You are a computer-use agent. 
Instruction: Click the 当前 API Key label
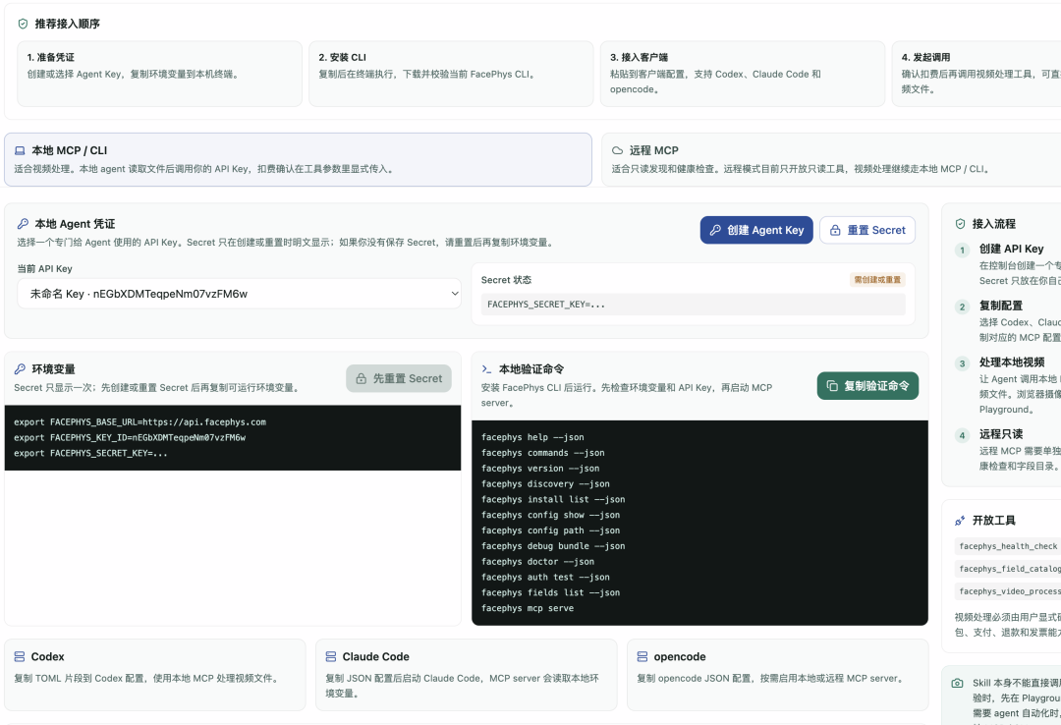point(44,269)
